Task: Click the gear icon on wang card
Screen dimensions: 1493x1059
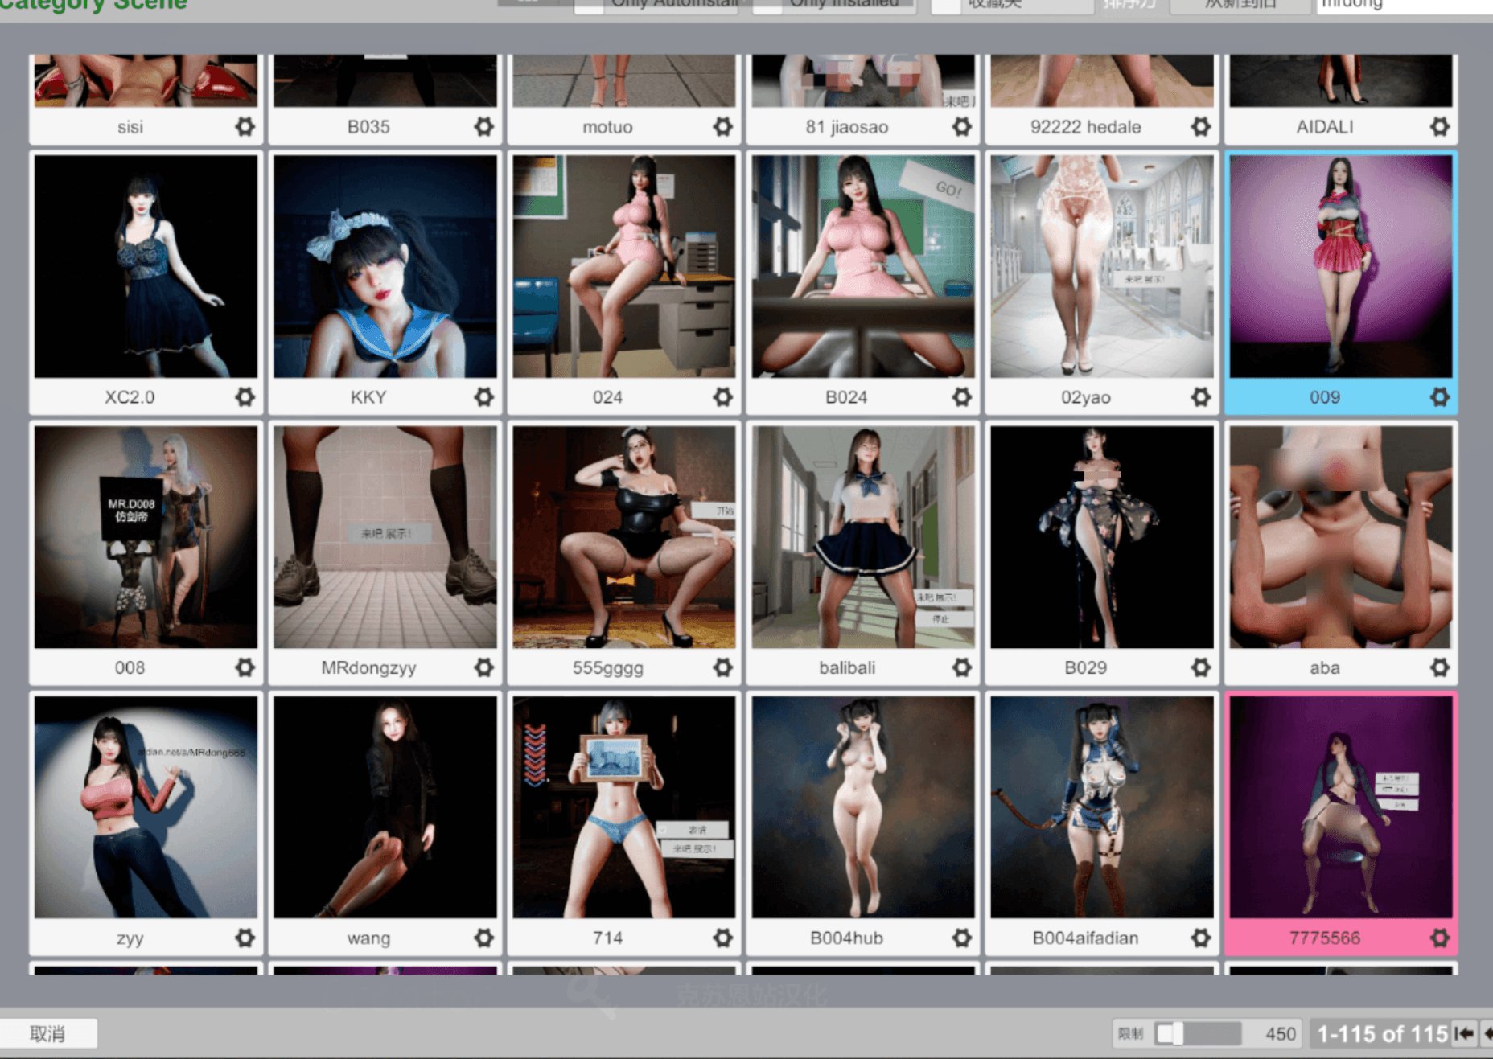Action: point(483,938)
